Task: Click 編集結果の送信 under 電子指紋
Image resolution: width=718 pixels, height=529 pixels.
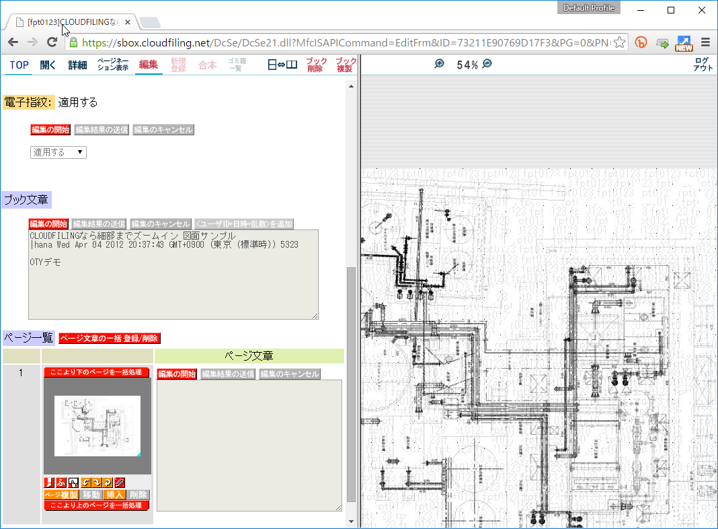Action: [102, 130]
